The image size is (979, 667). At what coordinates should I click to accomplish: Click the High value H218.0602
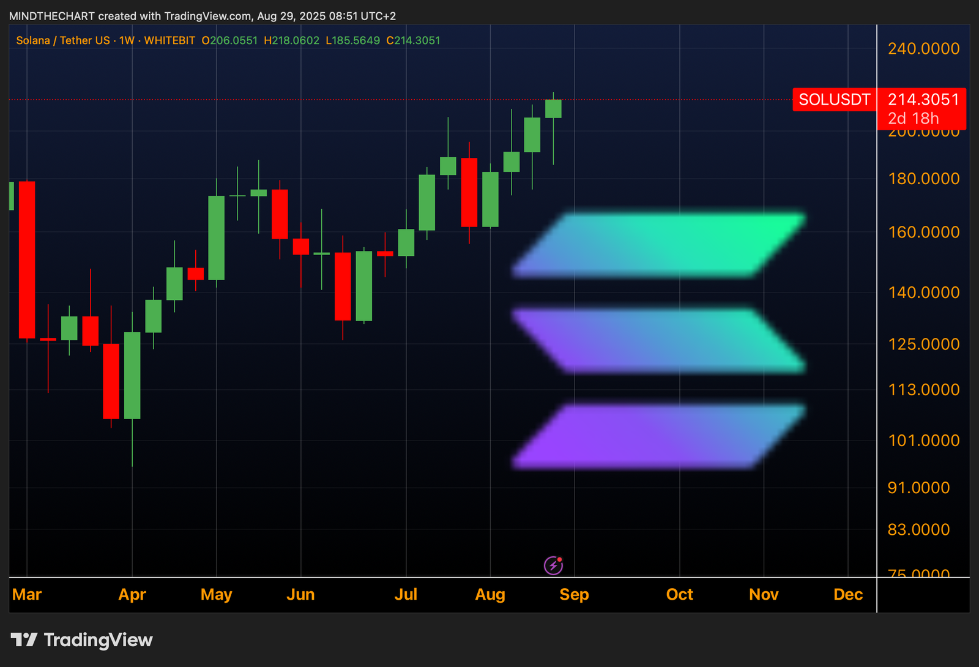coord(292,40)
